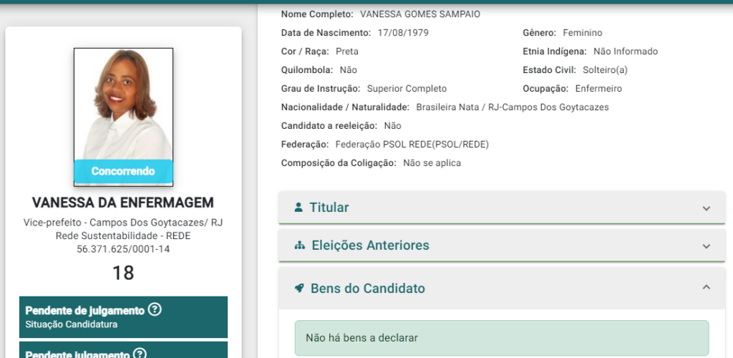
Task: Click the Concorrendo status badge
Action: pos(123,171)
